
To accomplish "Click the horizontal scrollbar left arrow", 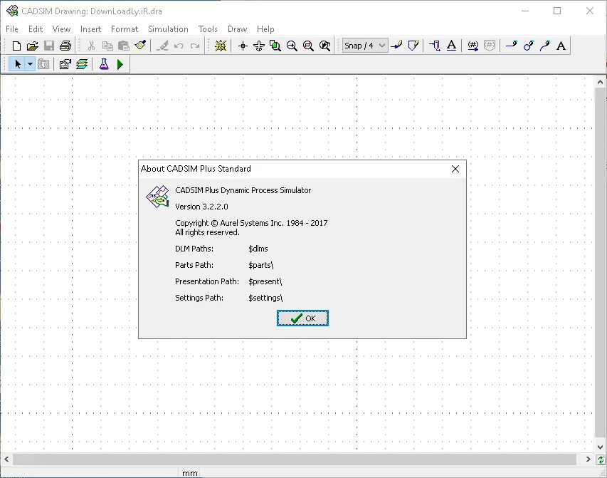I will 6,459.
